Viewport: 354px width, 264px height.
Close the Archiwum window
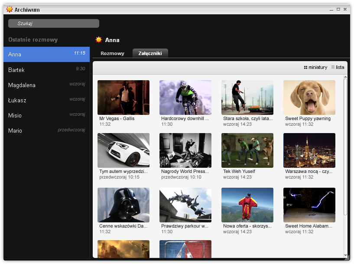pyautogui.click(x=345, y=10)
